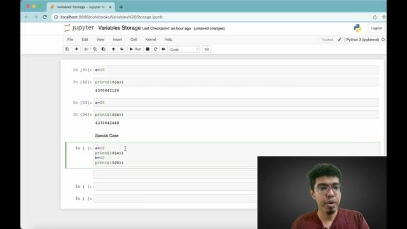Open the cell type Code dropdown
The height and width of the screenshot is (229, 407).
pyautogui.click(x=184, y=50)
